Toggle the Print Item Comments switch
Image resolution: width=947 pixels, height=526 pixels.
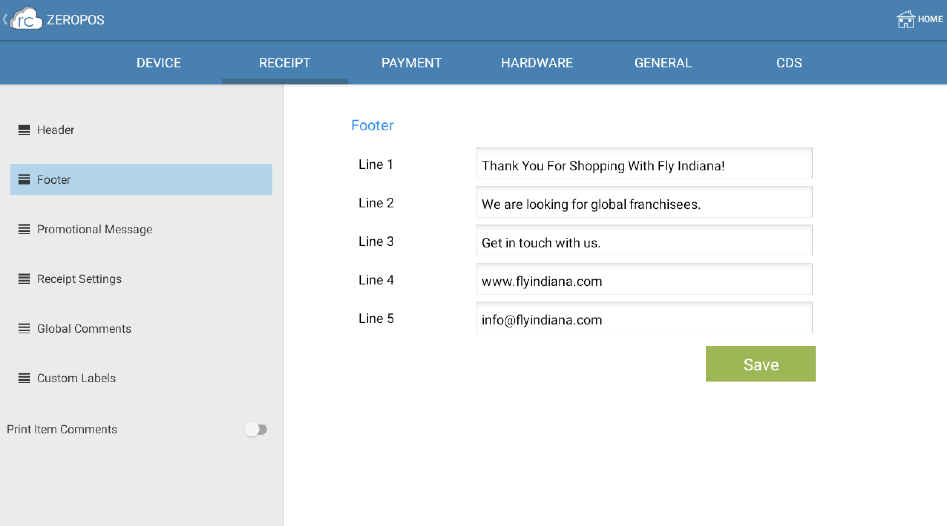(x=256, y=430)
